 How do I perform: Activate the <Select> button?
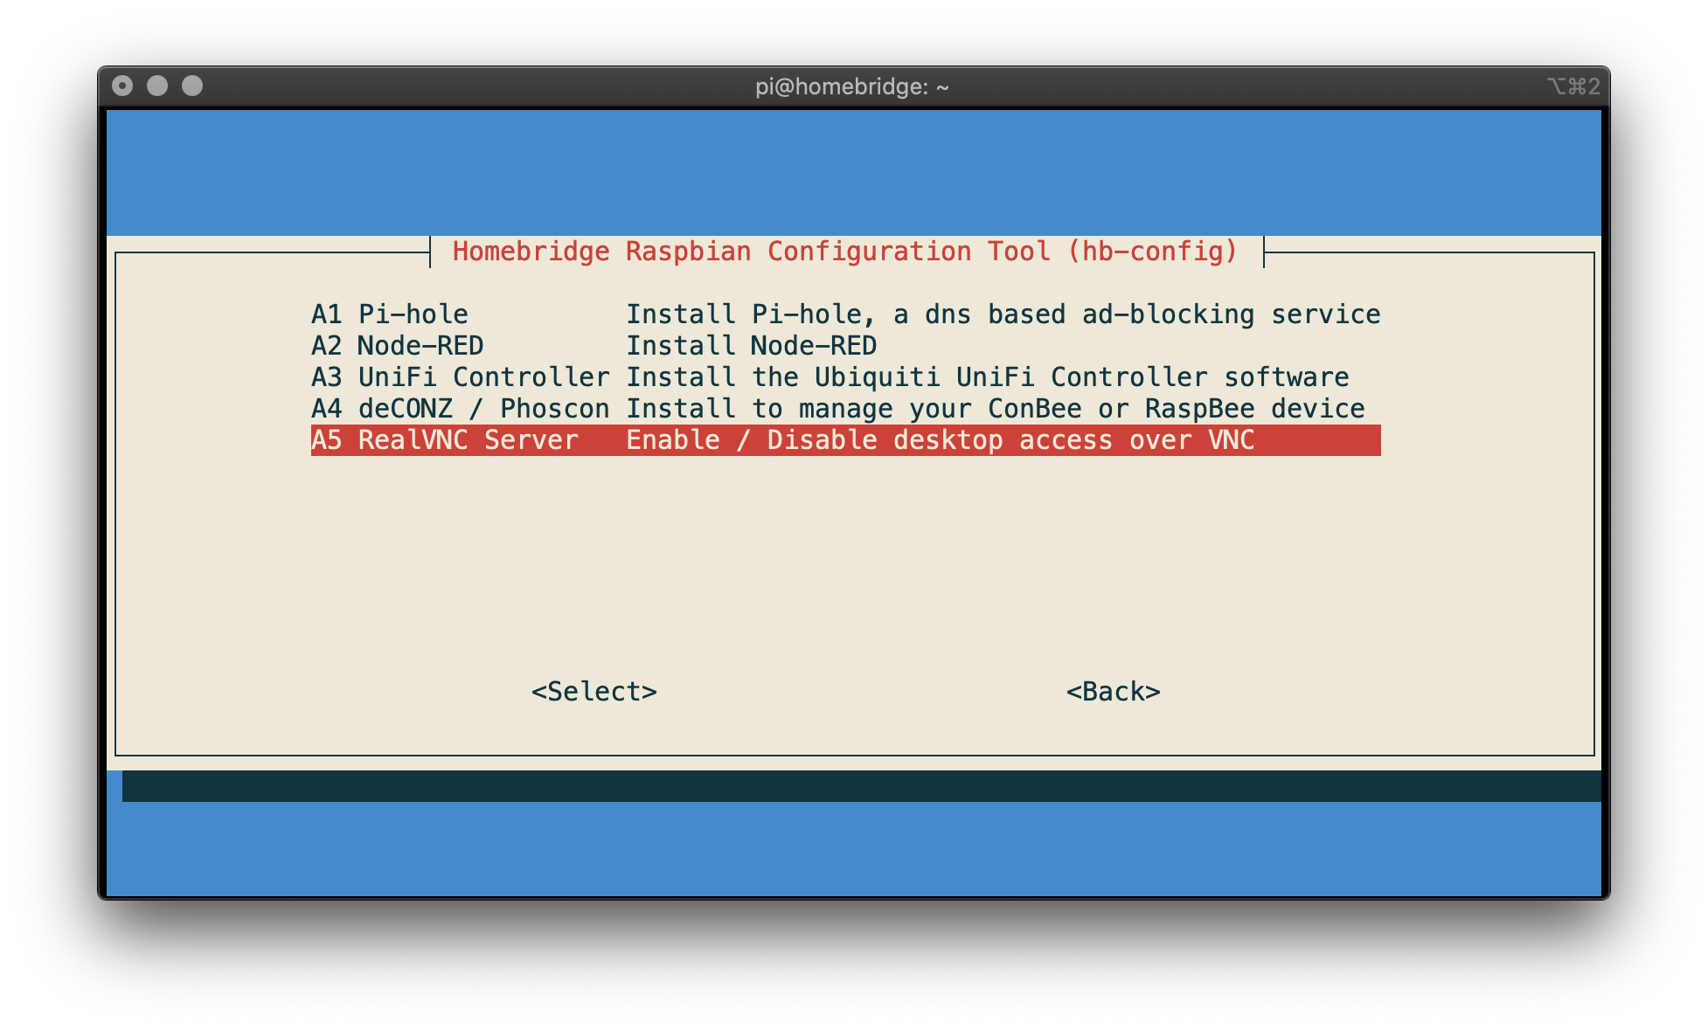pos(594,692)
